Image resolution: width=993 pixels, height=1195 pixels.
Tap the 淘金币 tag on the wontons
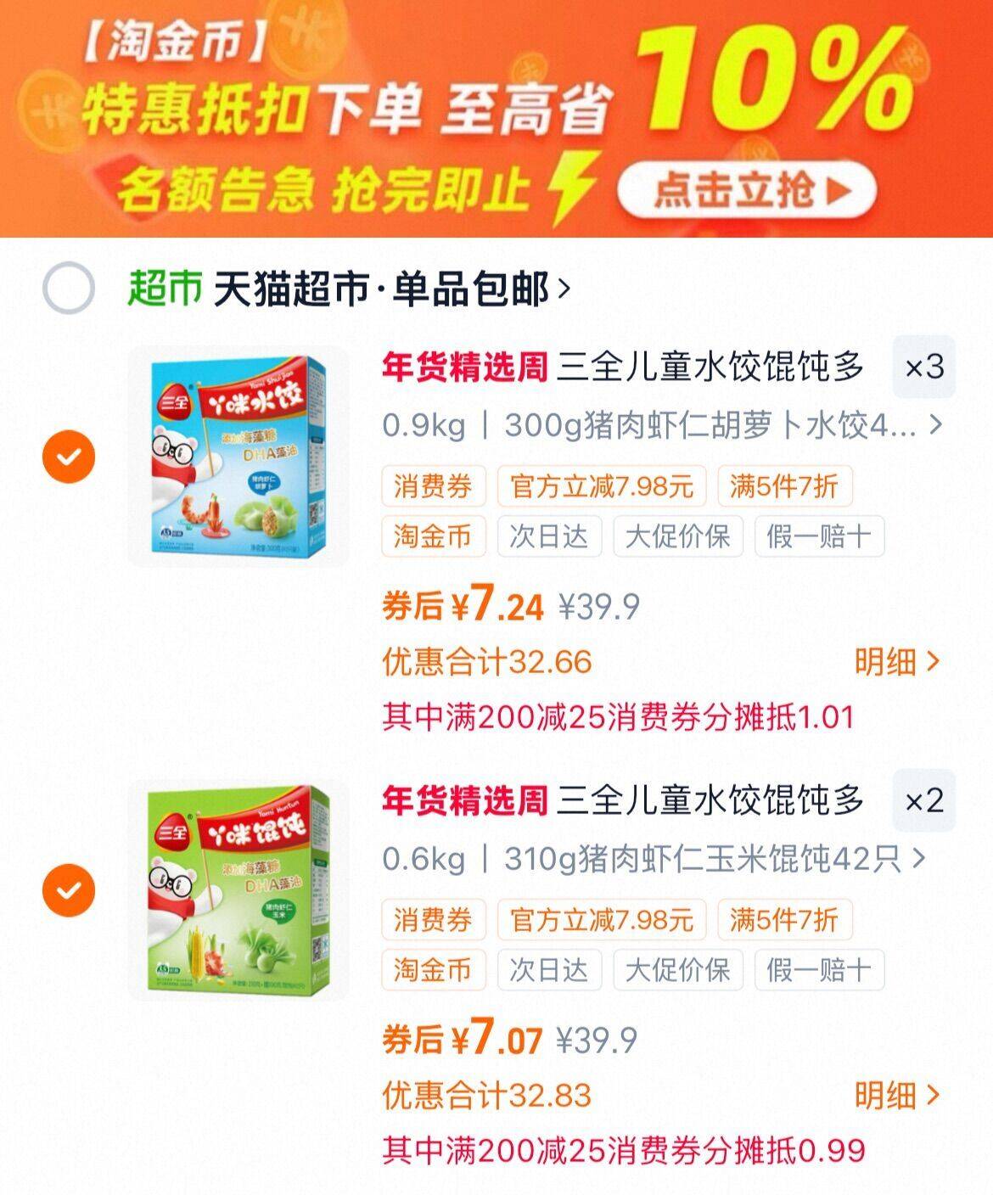pyautogui.click(x=433, y=969)
